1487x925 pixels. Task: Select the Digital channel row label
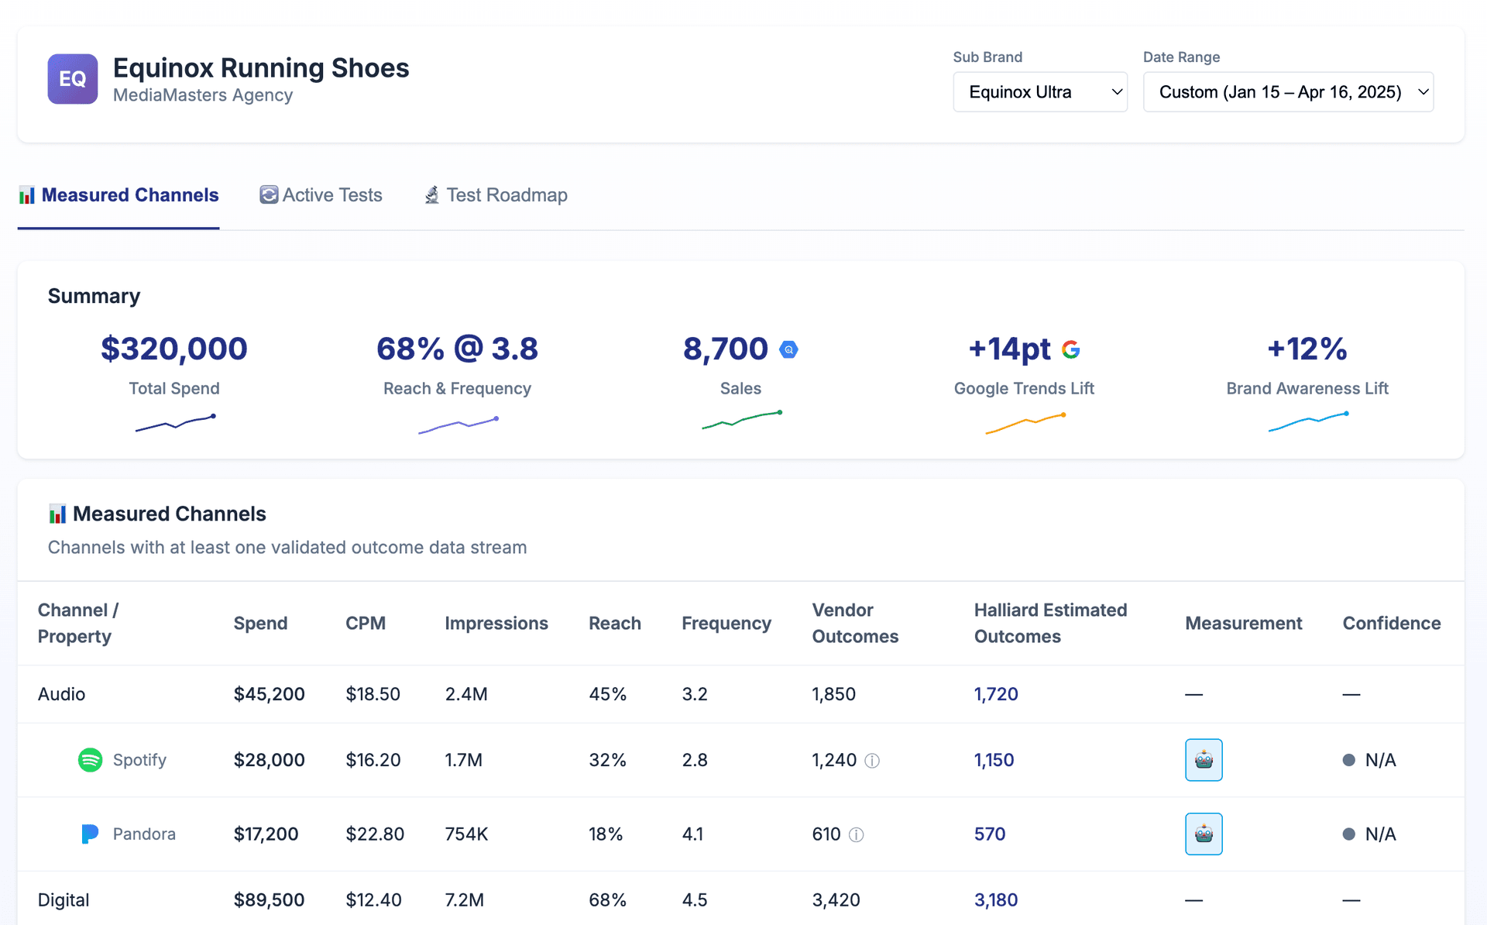click(64, 900)
